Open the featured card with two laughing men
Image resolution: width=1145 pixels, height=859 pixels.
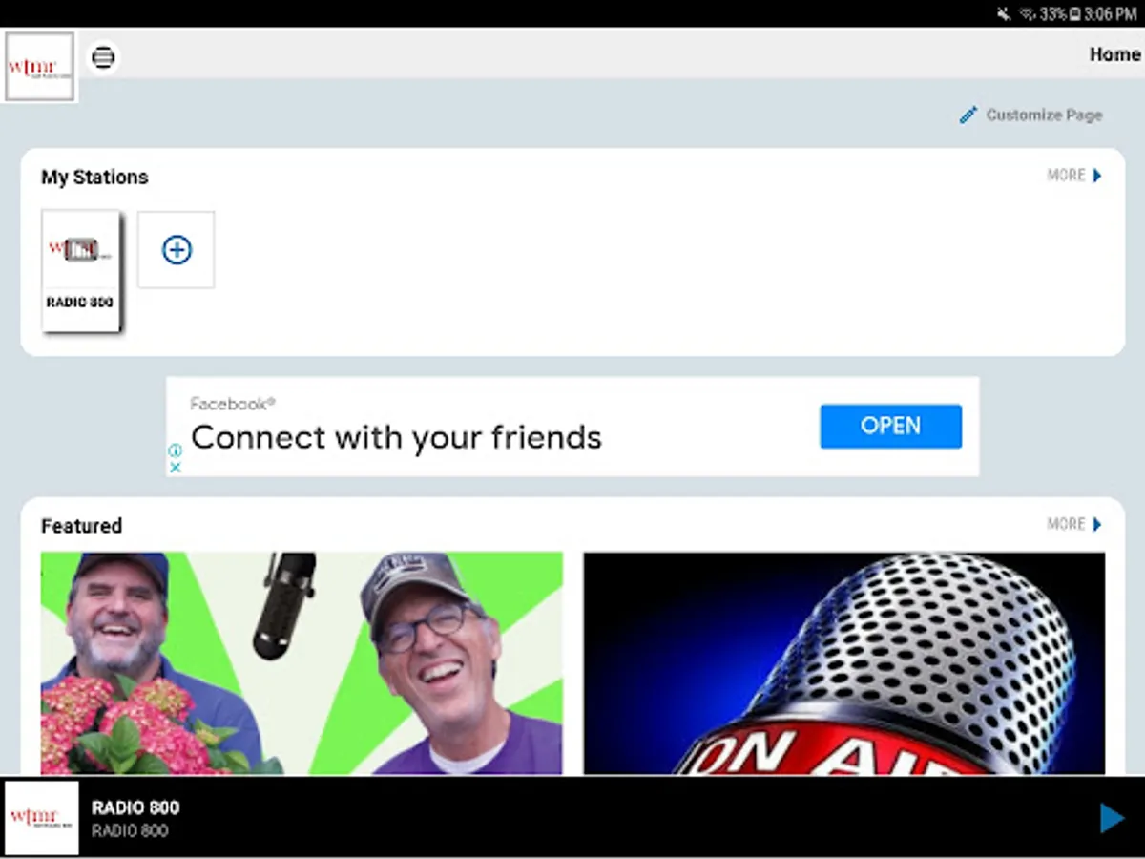pos(302,663)
